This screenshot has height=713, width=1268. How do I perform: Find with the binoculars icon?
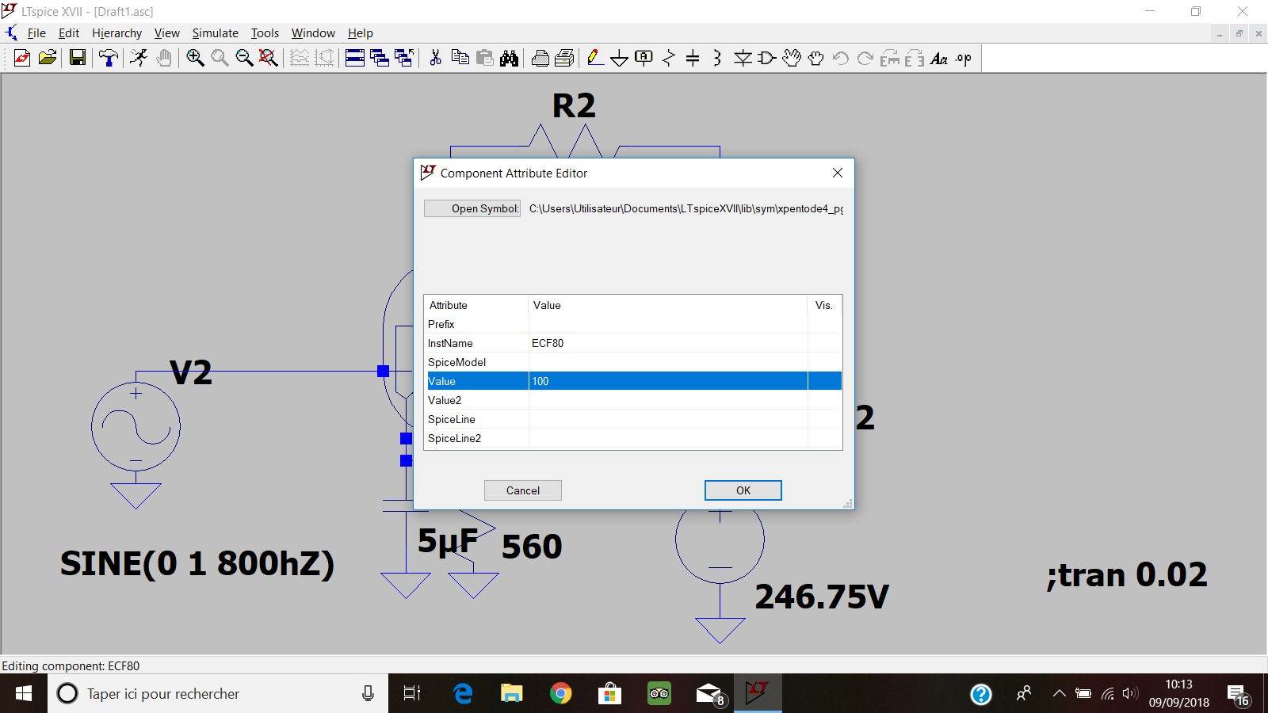click(x=509, y=58)
